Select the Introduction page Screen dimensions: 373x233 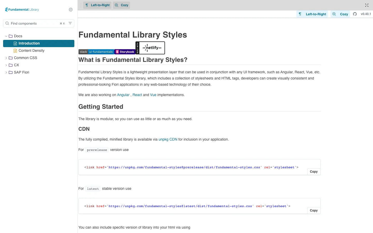pyautogui.click(x=39, y=43)
